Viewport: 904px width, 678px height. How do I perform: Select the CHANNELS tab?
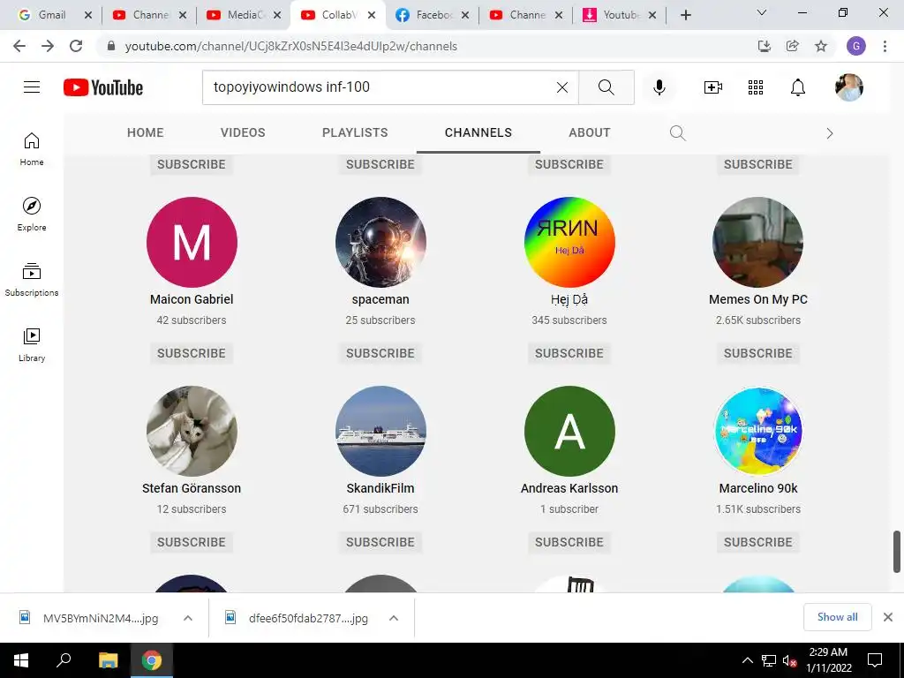[478, 132]
